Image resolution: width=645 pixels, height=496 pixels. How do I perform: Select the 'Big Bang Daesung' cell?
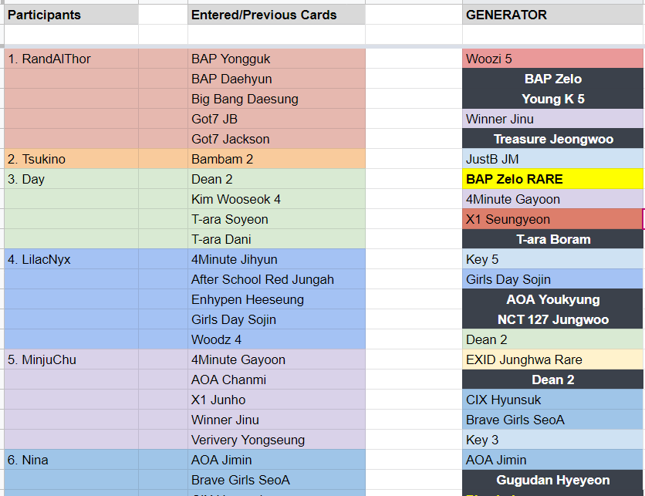click(x=276, y=99)
